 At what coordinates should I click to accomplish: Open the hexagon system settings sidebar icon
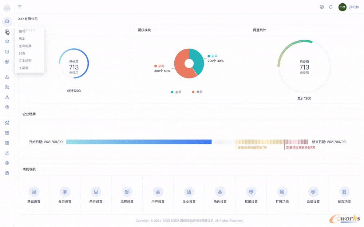tap(7, 163)
